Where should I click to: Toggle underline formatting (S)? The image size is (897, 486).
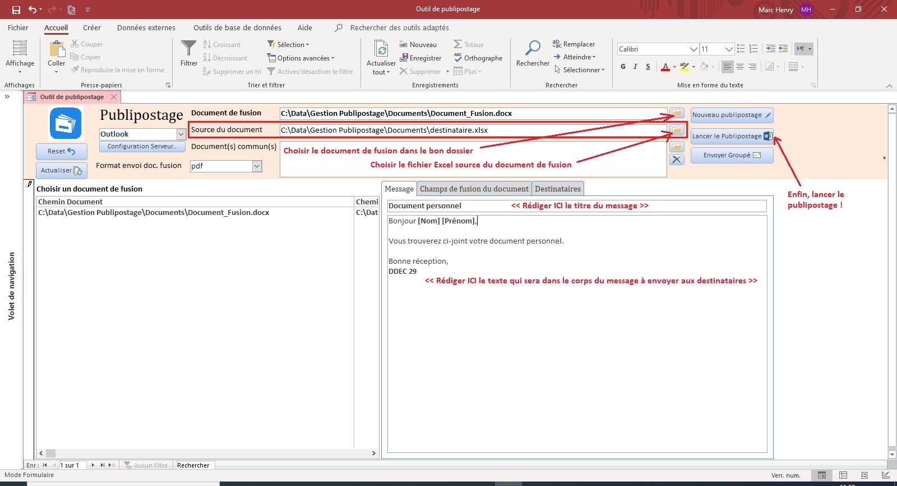point(648,67)
